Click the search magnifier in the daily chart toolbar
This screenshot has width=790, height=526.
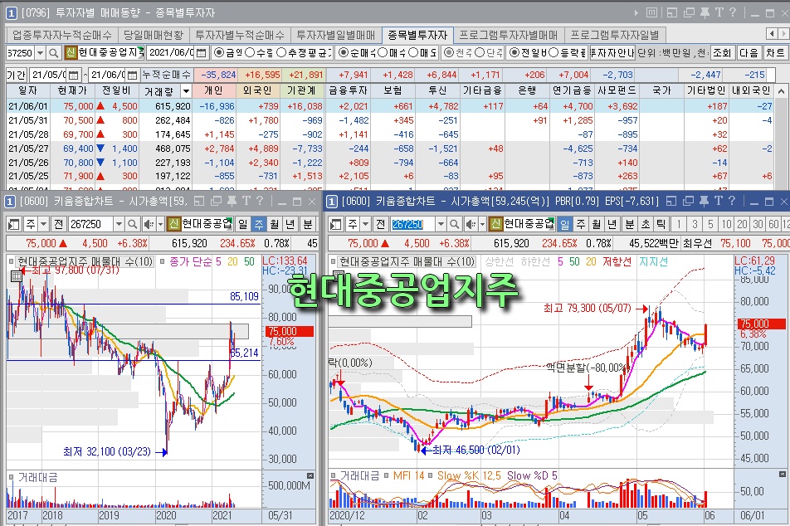point(454,224)
